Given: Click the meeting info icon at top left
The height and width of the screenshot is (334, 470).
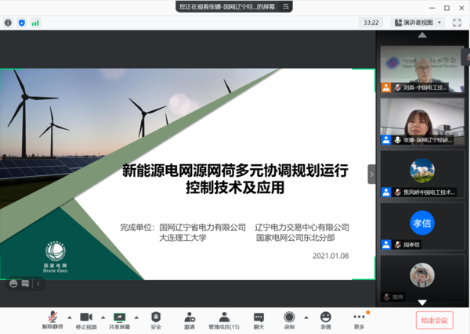Looking at the screenshot, I should [x=8, y=23].
